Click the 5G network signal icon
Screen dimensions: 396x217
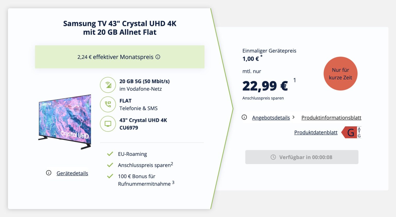tap(108, 85)
